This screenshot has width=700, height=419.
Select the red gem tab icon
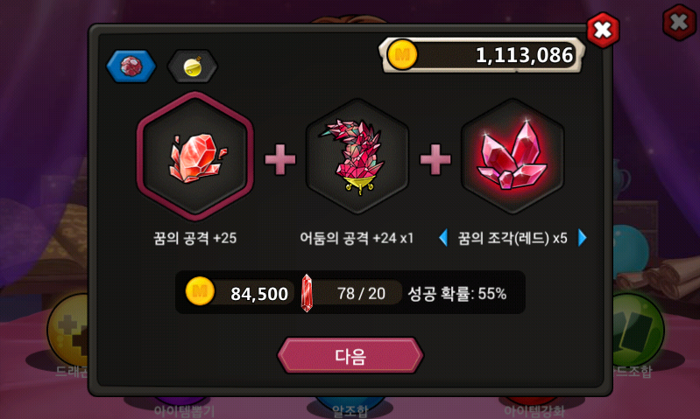click(131, 66)
